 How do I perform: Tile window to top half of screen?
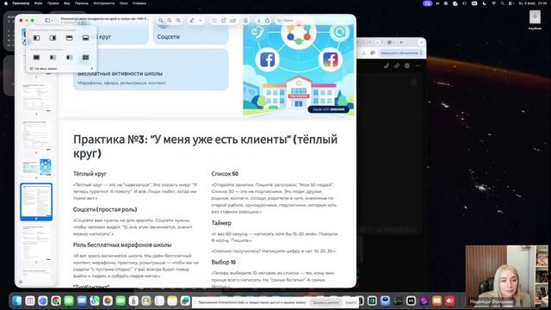(x=69, y=38)
